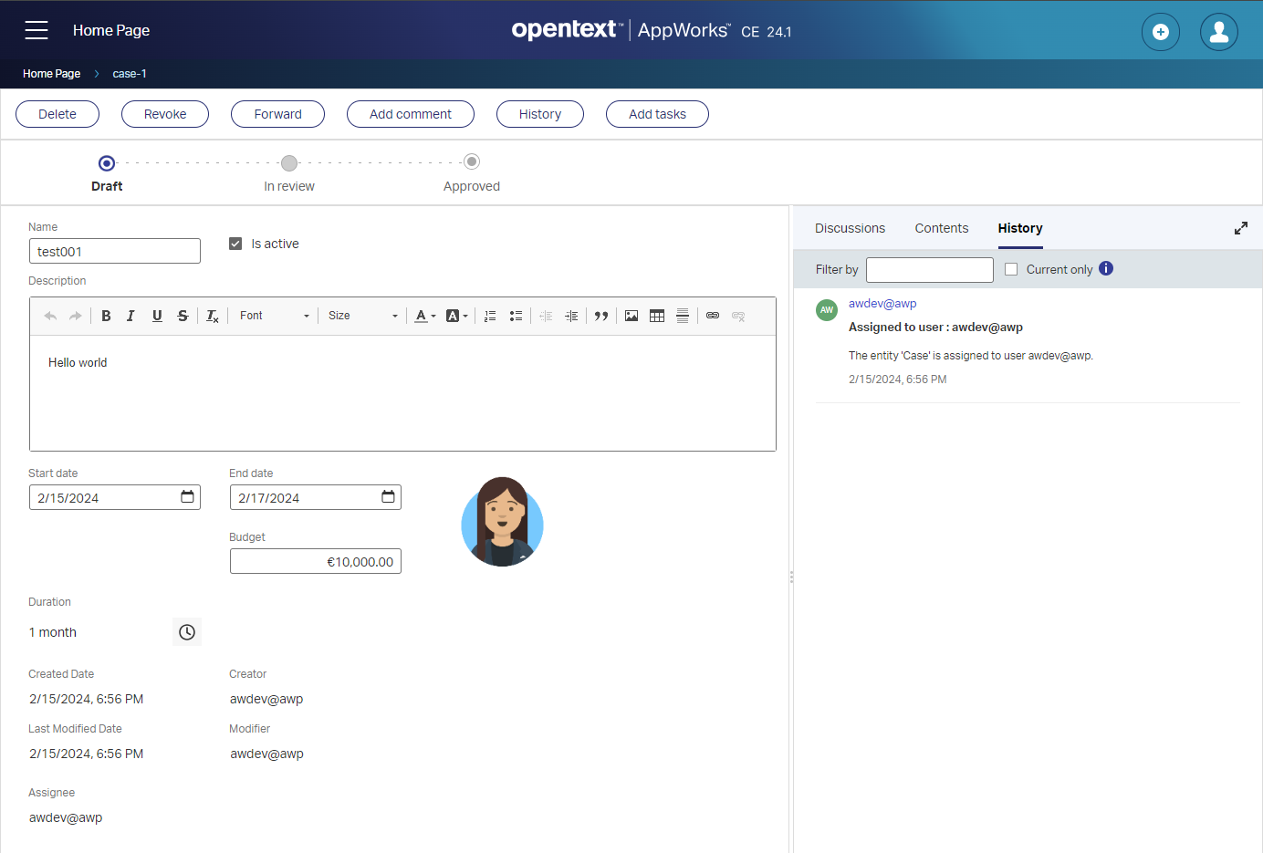
Task: Open the text color picker
Action: 424,316
